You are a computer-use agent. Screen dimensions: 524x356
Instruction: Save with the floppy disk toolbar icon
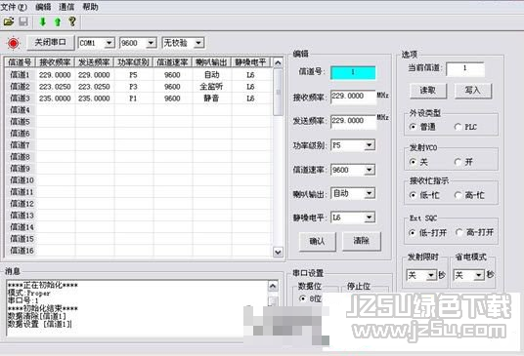coord(23,22)
